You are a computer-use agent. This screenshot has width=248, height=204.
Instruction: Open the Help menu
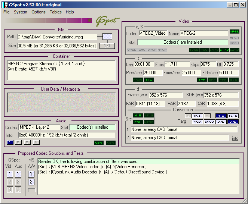[x=70, y=12]
